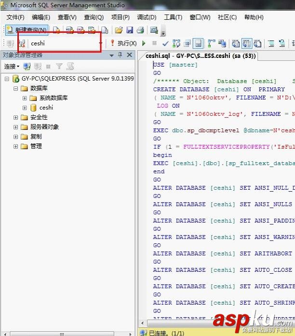Click the editor horizontal scrollbar left arrow
The width and height of the screenshot is (295, 336).
pos(143,323)
